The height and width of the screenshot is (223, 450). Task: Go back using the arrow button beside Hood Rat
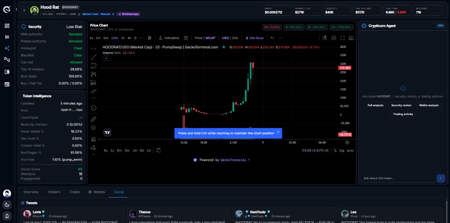coord(25,11)
